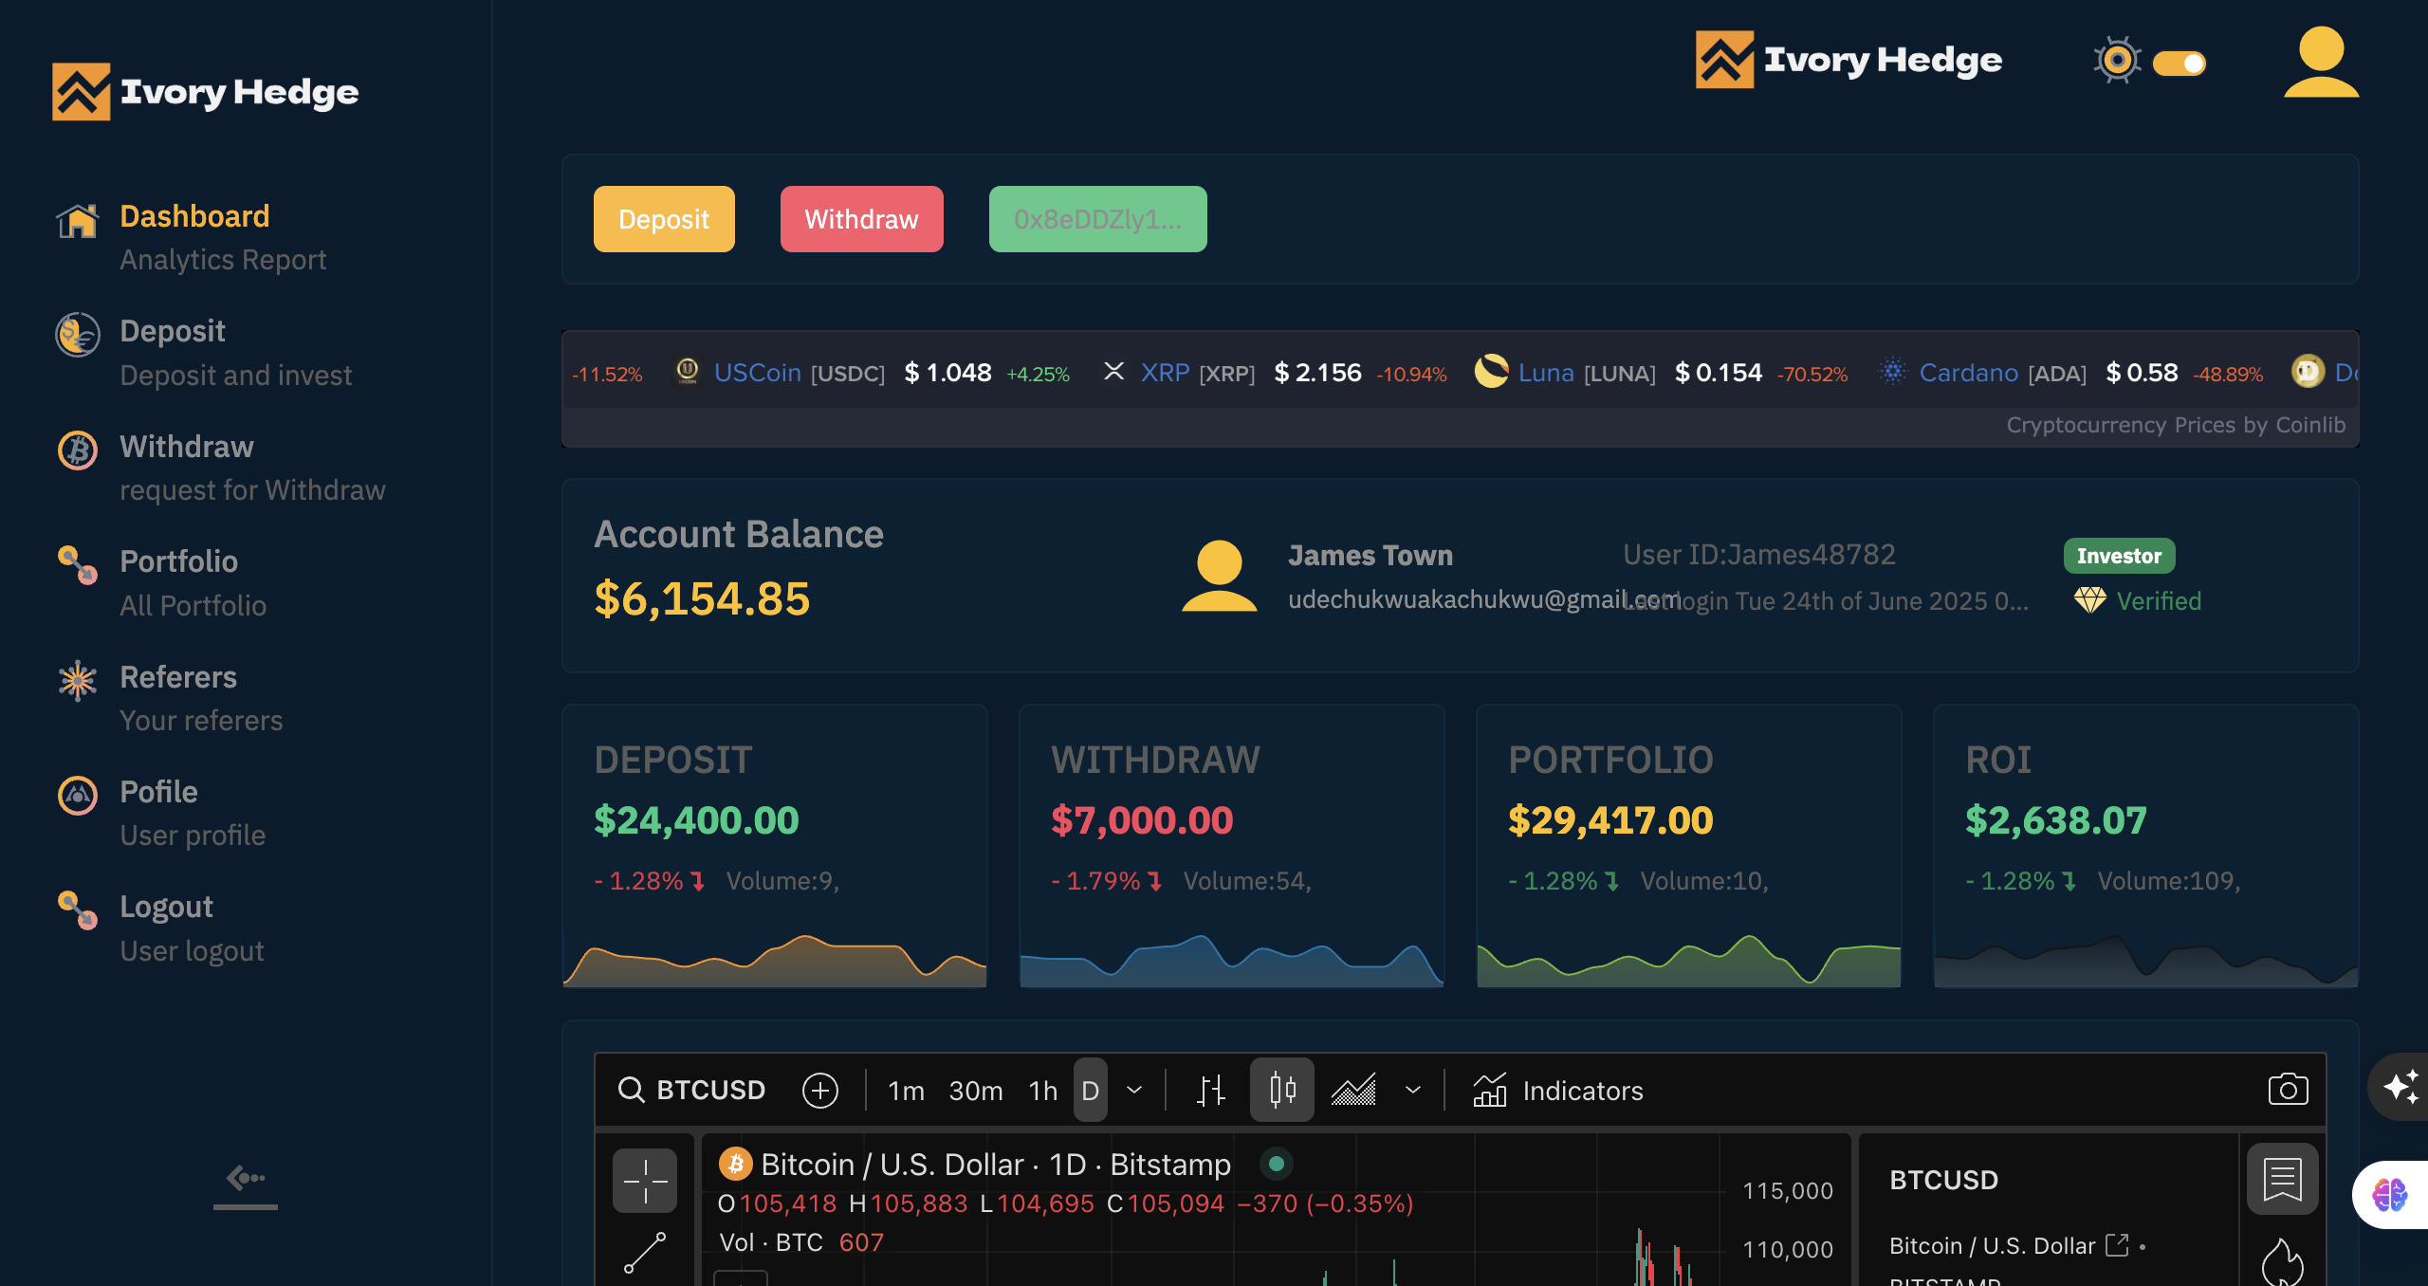Switch to bar chart style icon
Viewport: 2428px width, 1286px height.
tap(1210, 1090)
